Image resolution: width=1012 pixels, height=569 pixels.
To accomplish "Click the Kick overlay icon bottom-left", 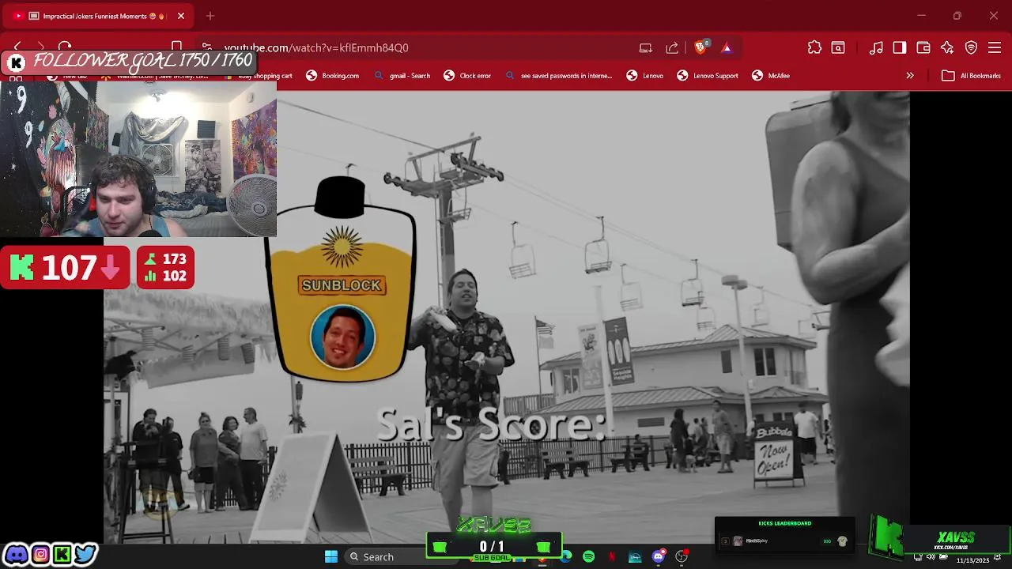I will 62,555.
